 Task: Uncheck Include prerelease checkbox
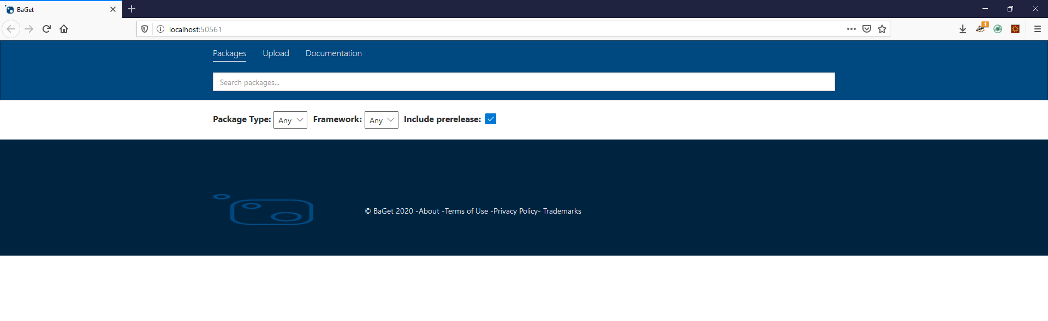coord(491,119)
